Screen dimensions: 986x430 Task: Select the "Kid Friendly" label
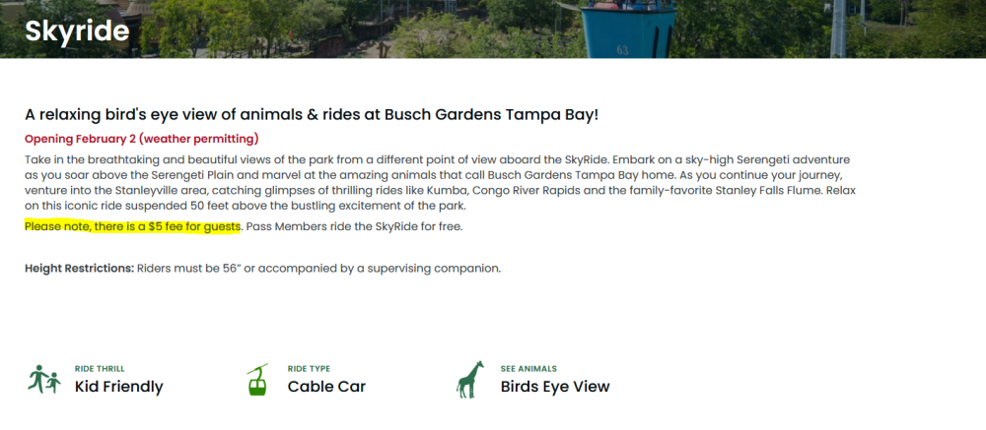pyautogui.click(x=118, y=387)
